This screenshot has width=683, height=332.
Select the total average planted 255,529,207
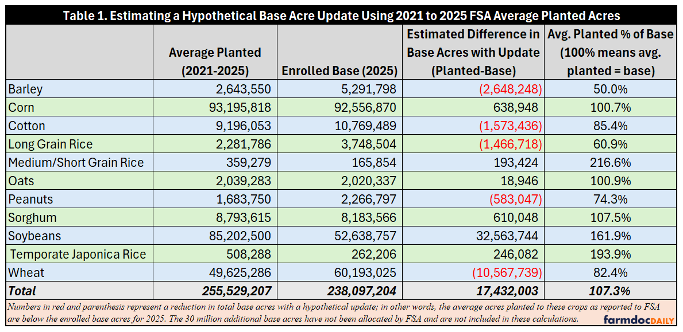[x=237, y=291]
